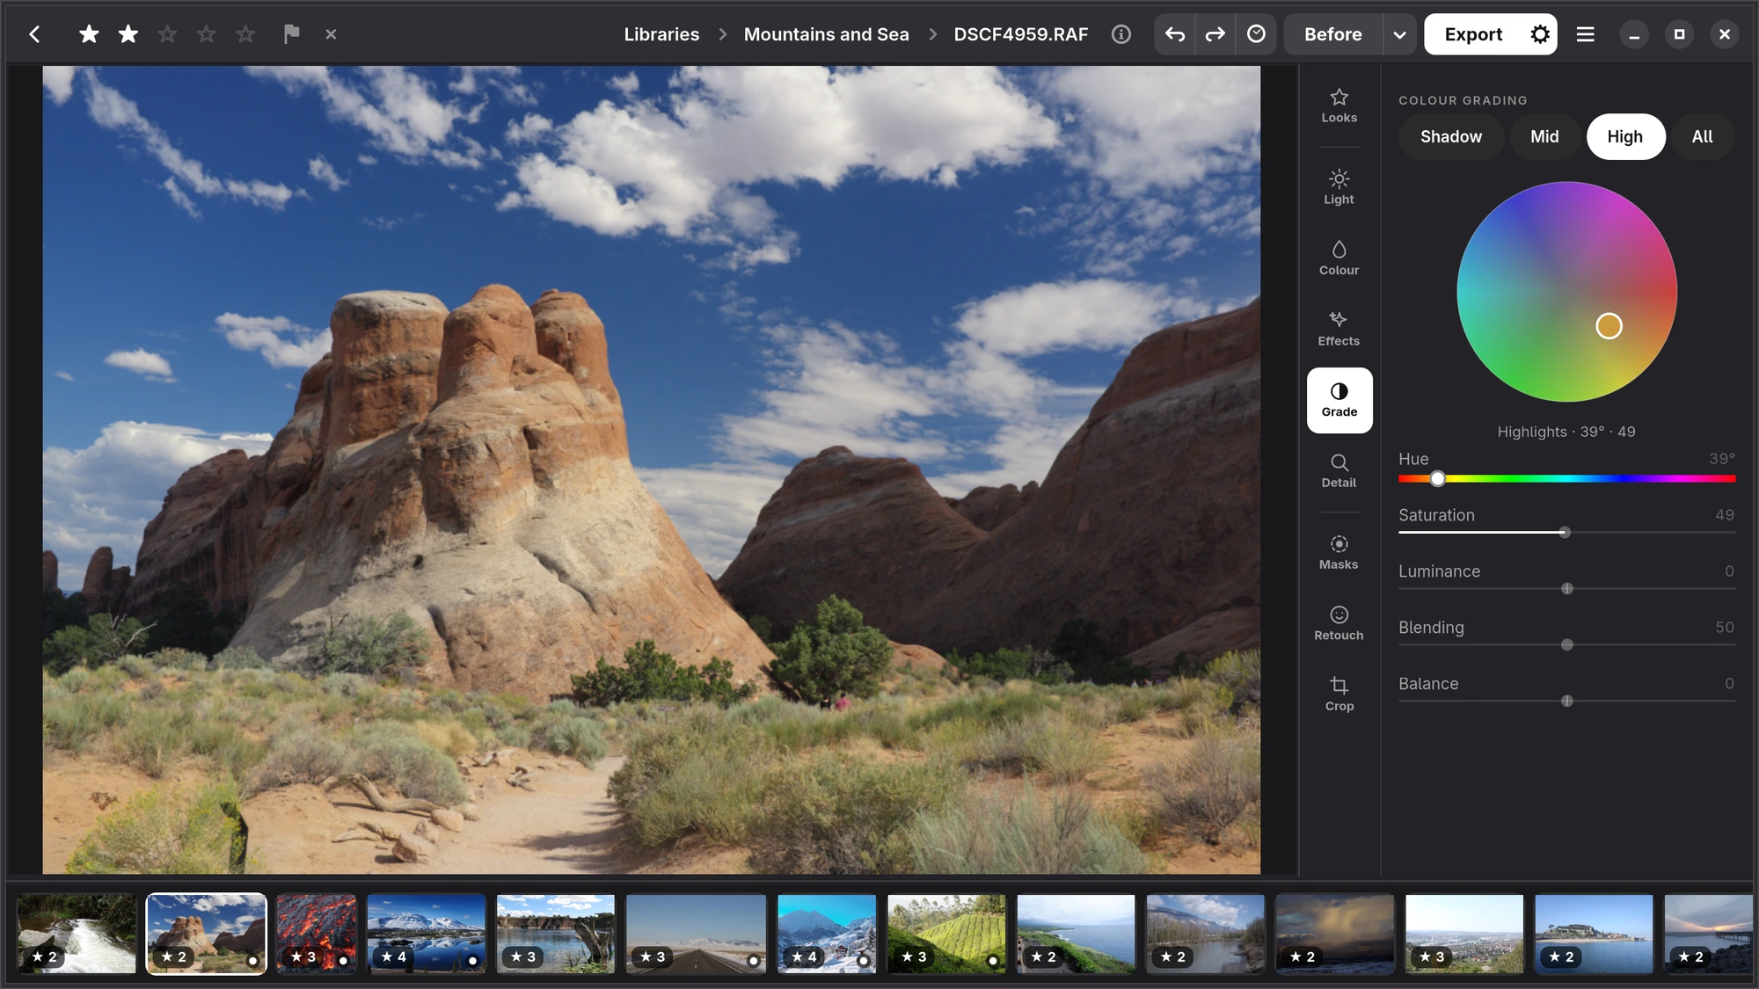Switch to All colour grading

[x=1702, y=136]
